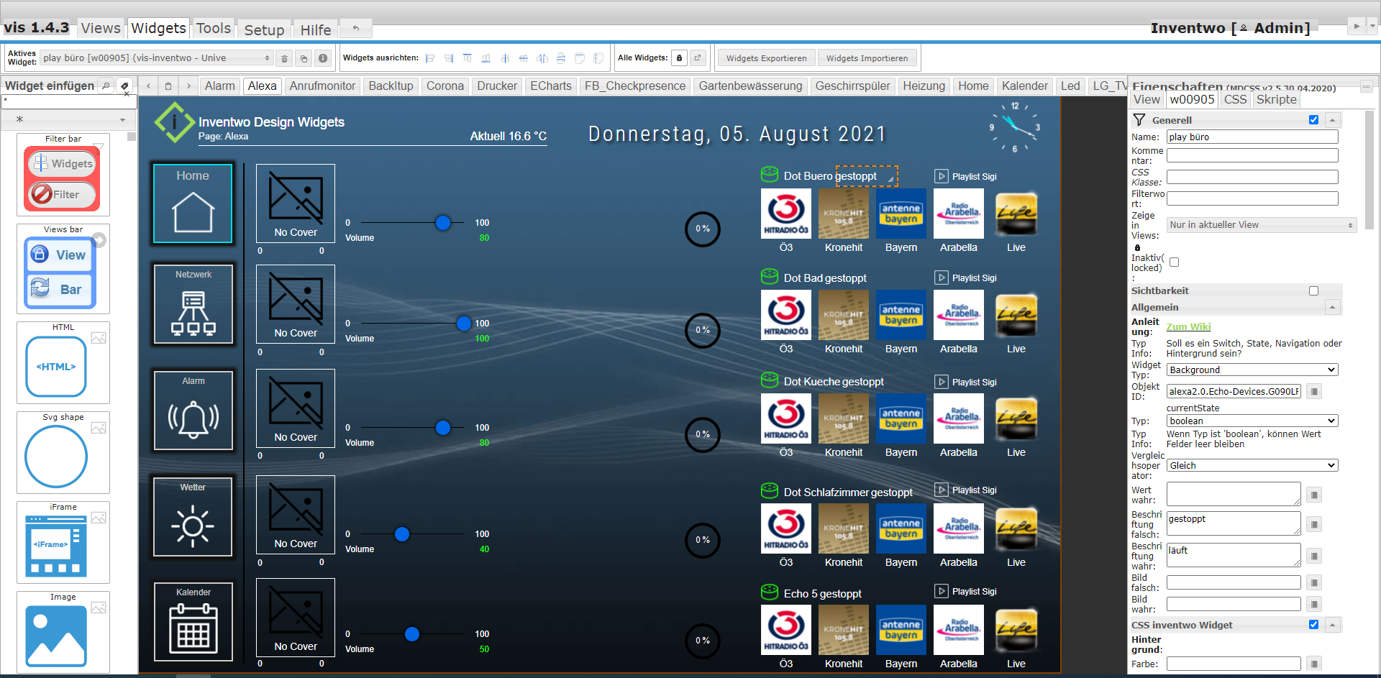Screen dimensions: 1381x678
Task: Toggle the CSS inventwo Widget checkbox
Action: (x=1313, y=625)
